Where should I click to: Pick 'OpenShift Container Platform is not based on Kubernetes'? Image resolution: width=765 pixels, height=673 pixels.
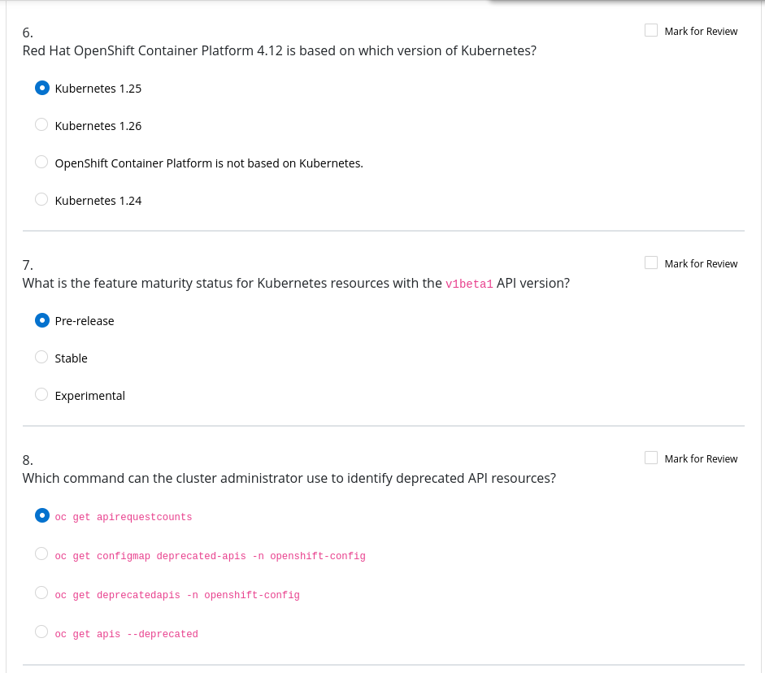click(x=42, y=163)
